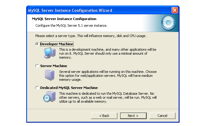213x126 pixels.
Task: Click the Server Machine tower icon
Action: point(49,75)
